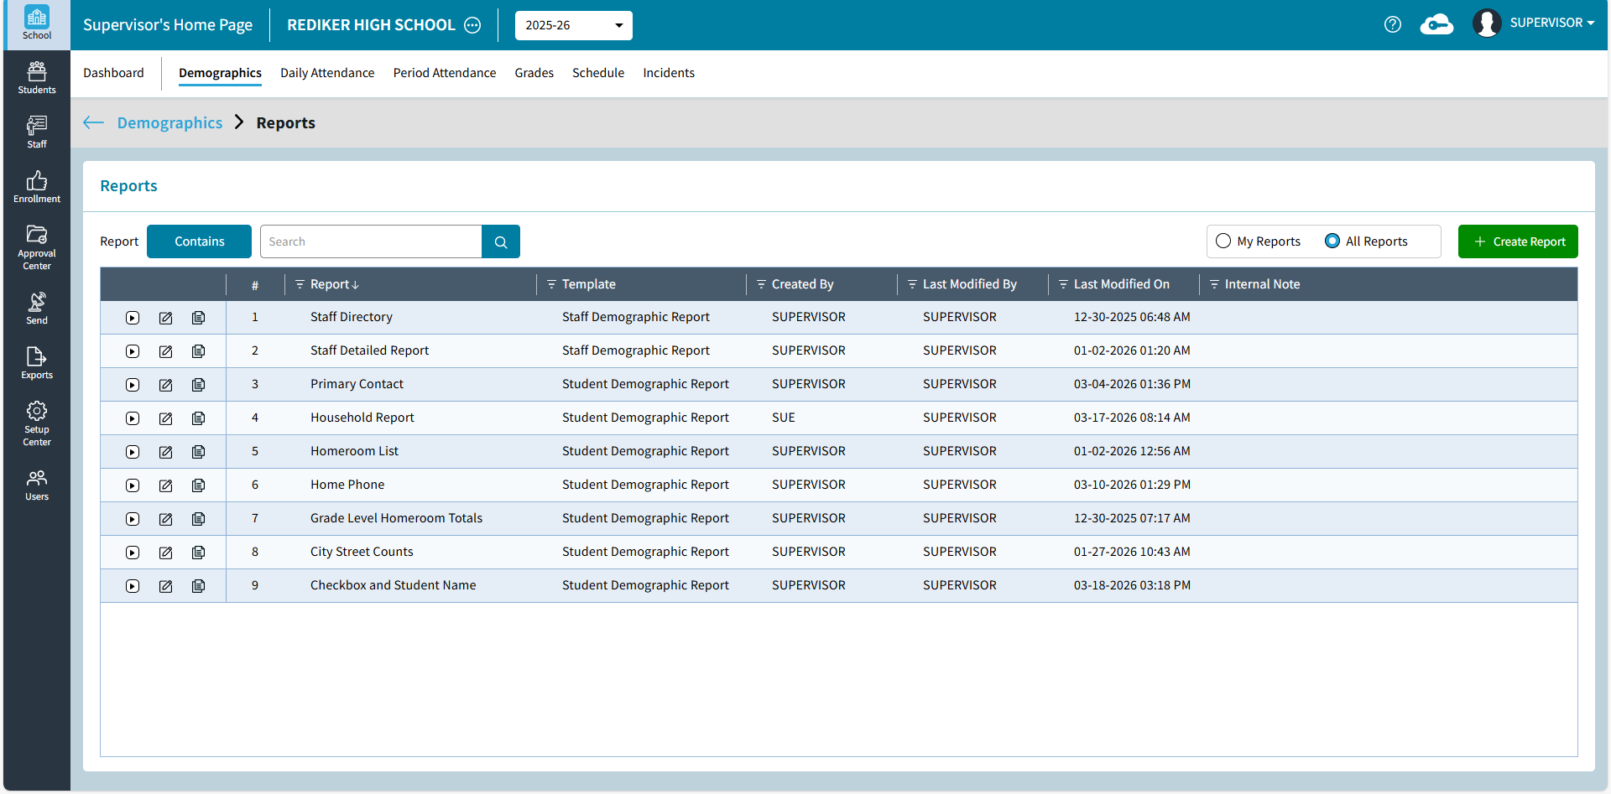Image resolution: width=1611 pixels, height=794 pixels.
Task: Click the cloud key icon in header
Action: click(x=1436, y=24)
